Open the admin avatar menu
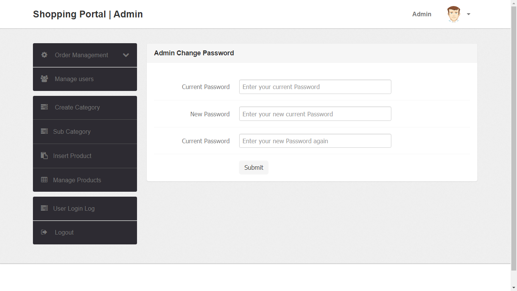The height and width of the screenshot is (291, 517). [x=453, y=14]
